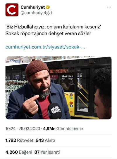117x159 pixels.
Task: Click the Sen Konuş microphone logo in photo
Action: [56, 110]
